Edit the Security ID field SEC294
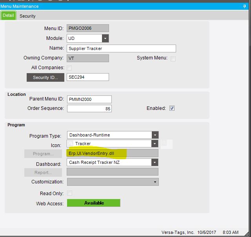Screen dimensions: 251x237 tap(88, 77)
